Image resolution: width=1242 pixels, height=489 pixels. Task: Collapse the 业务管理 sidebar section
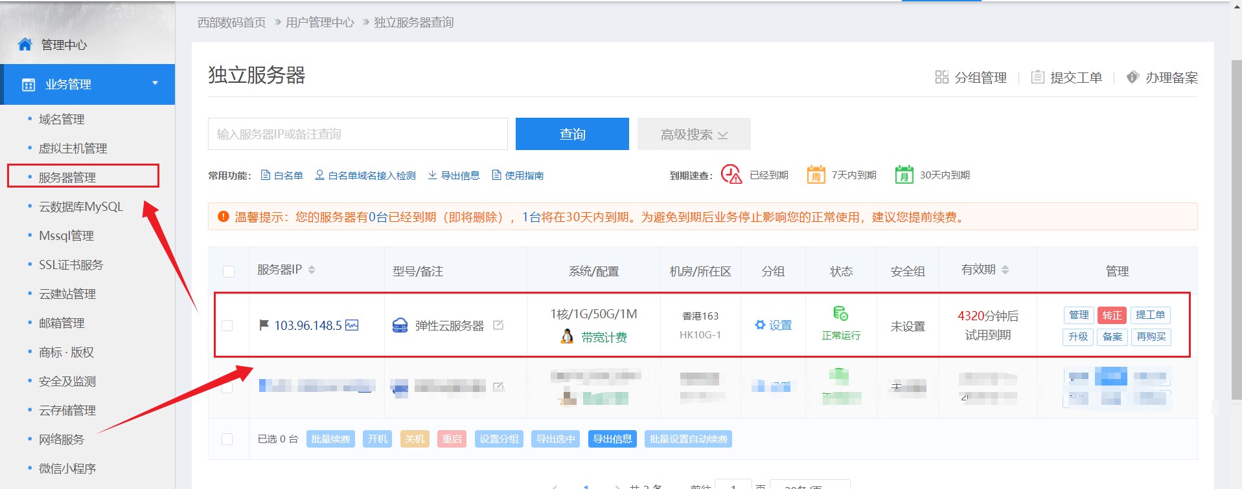click(155, 83)
